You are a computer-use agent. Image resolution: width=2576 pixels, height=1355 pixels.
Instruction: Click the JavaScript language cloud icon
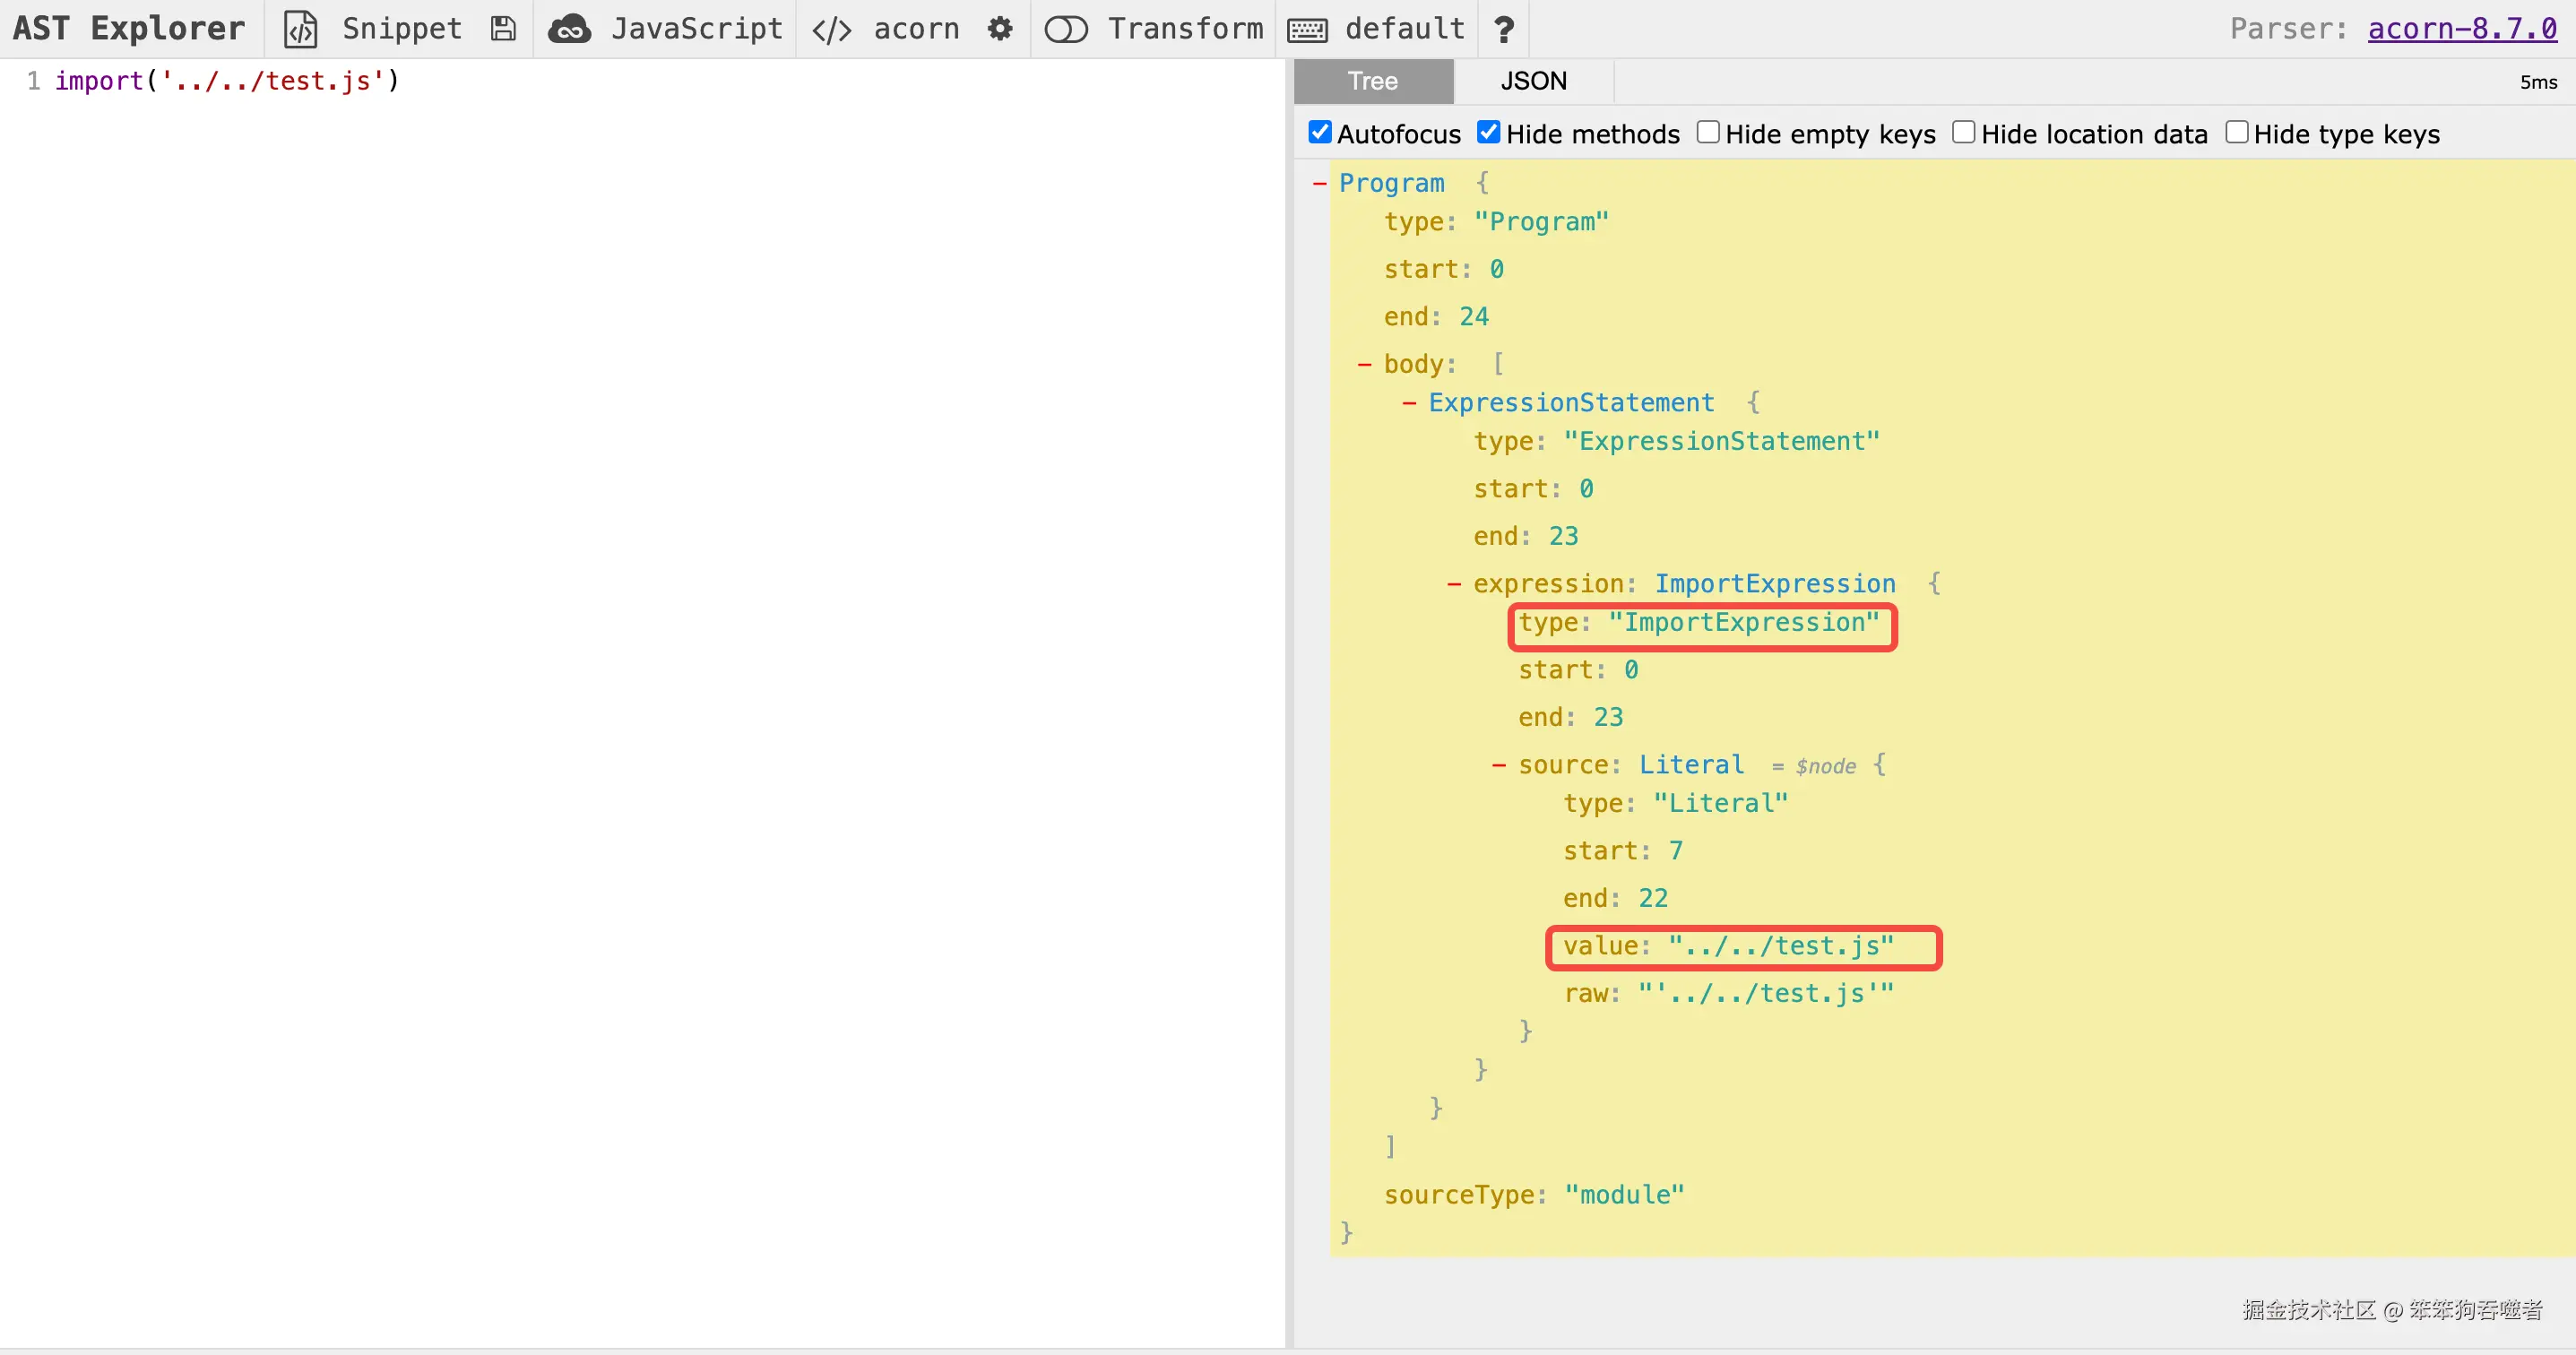(x=570, y=29)
